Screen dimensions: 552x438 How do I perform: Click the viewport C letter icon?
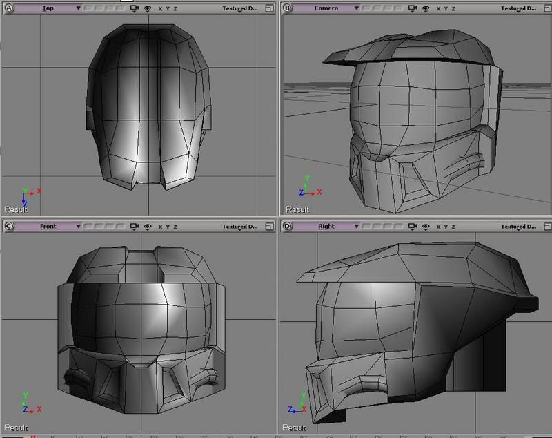pos(9,226)
